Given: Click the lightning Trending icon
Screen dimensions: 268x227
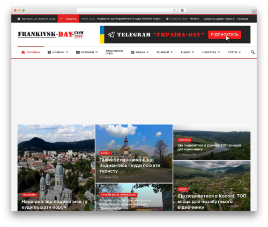Looking at the screenshot, I should click(x=61, y=19).
